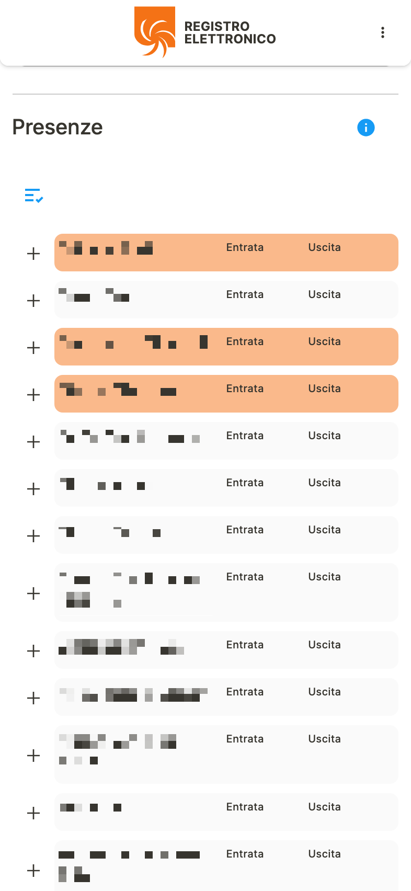This screenshot has height=891, width=411.
Task: Click plus icon beside eighth two-line row
Action: coord(33,593)
